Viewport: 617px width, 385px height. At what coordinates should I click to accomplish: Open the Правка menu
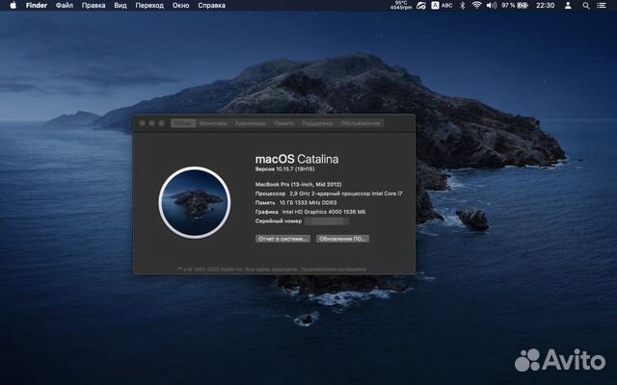pyautogui.click(x=94, y=6)
